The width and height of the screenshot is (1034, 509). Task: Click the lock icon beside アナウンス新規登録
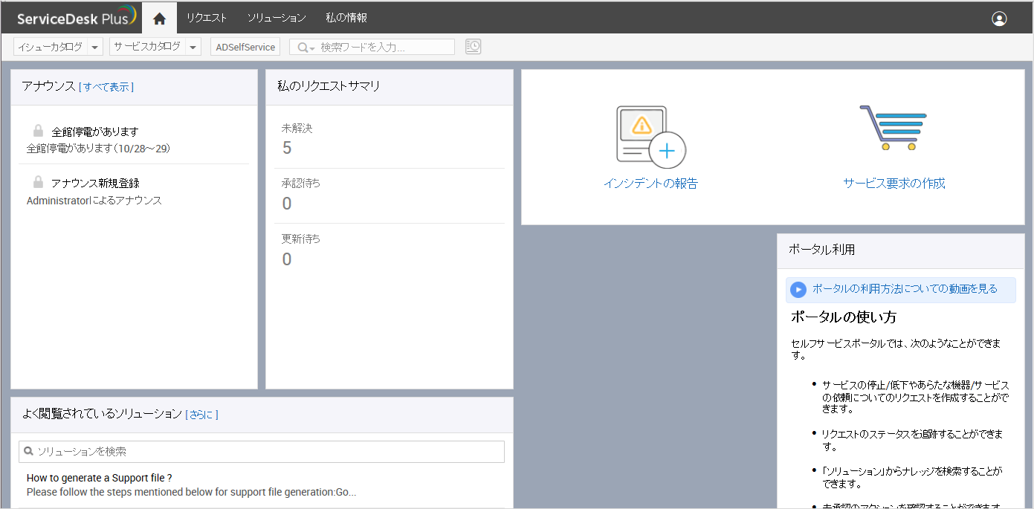(x=39, y=182)
